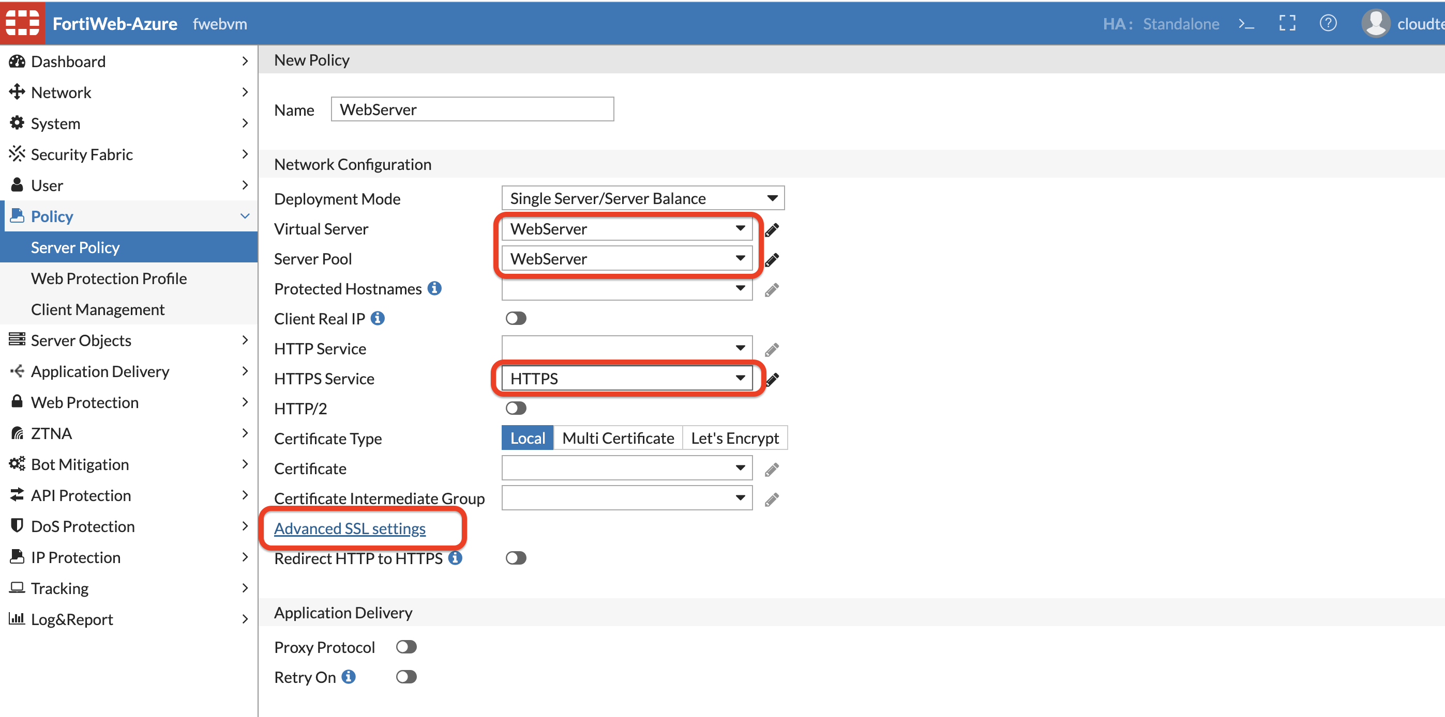Open the HTTPS Service dropdown
Screen dimensions: 1445x717
627,379
